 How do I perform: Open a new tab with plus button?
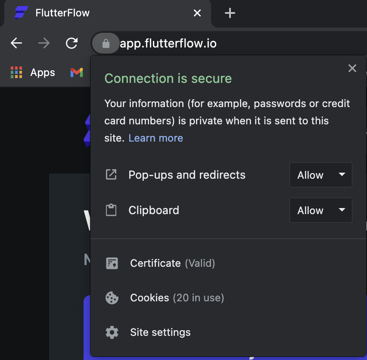point(230,13)
